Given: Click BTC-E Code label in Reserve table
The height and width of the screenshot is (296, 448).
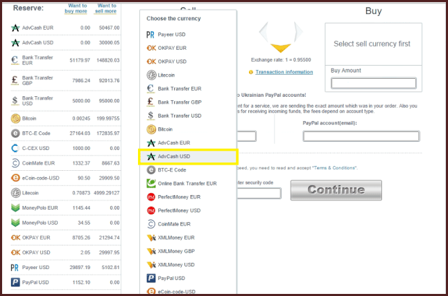Looking at the screenshot, I should [36, 133].
